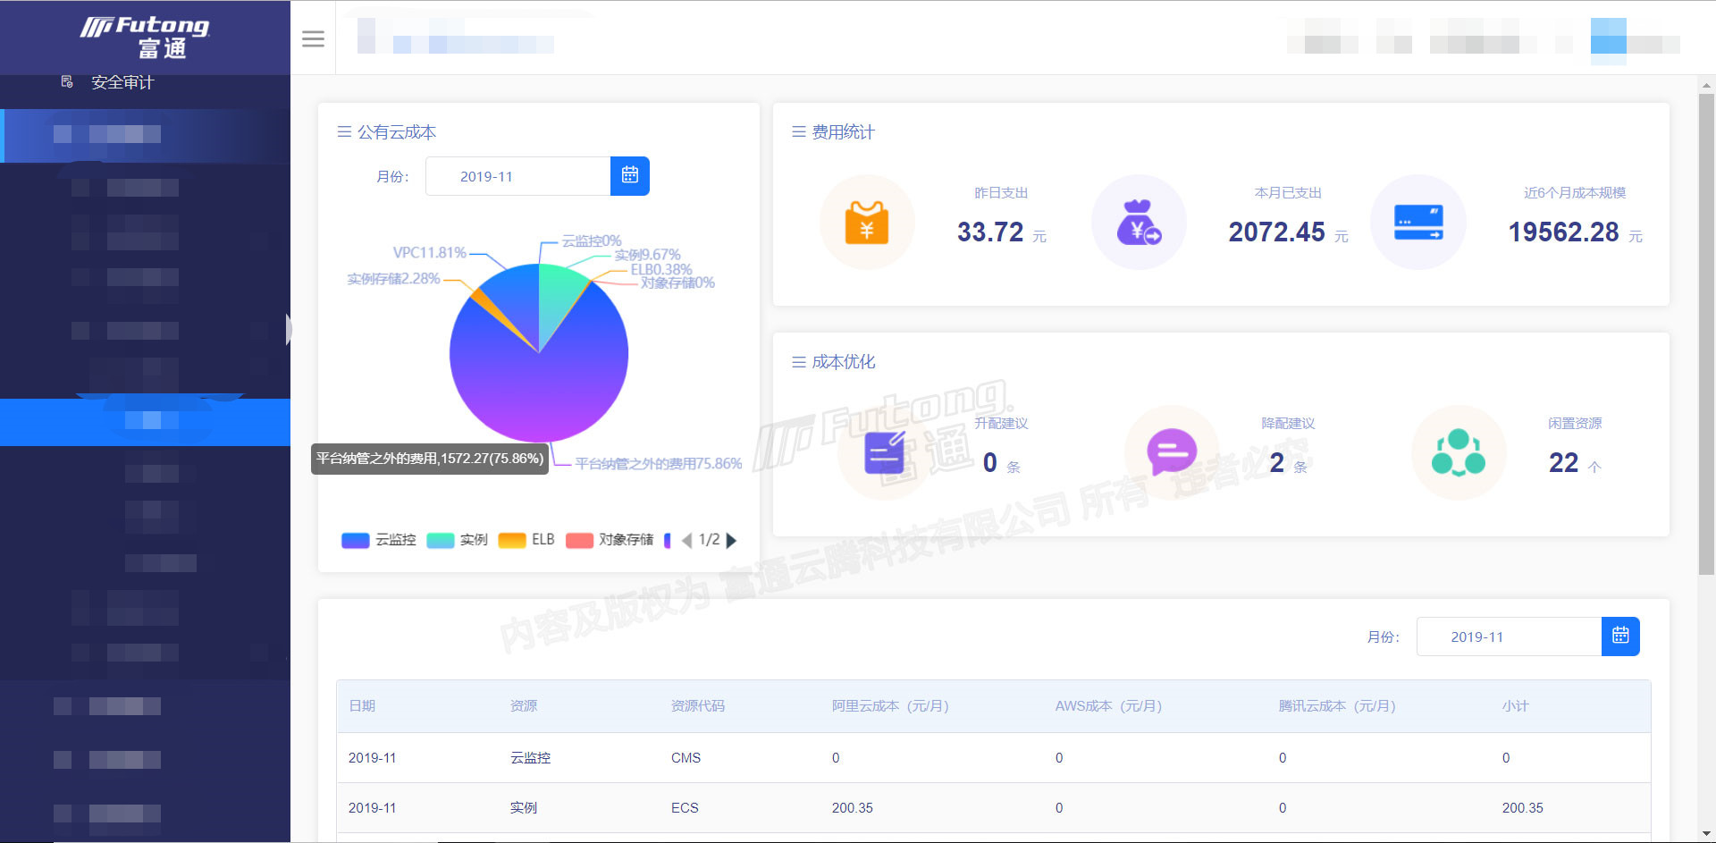Click the 降配建议 count 2
The height and width of the screenshot is (843, 1716).
(x=1277, y=462)
